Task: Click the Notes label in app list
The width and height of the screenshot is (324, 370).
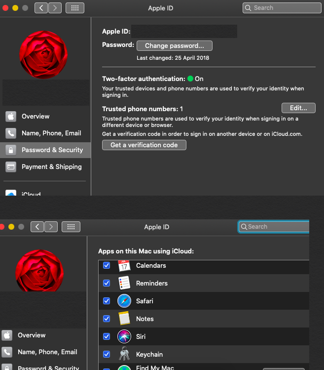Action: (x=145, y=319)
